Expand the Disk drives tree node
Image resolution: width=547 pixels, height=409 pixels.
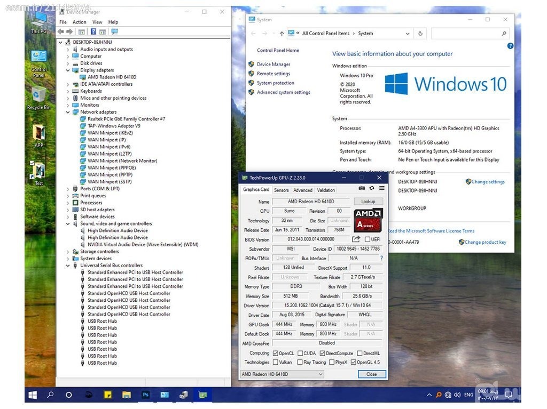tap(68, 63)
